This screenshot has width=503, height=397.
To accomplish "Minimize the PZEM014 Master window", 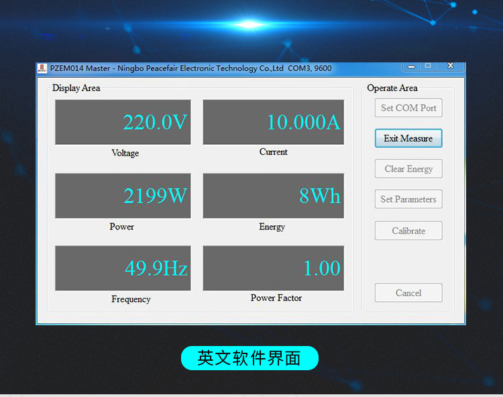I will (x=411, y=66).
